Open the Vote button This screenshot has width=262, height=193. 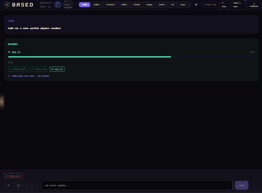224,5
